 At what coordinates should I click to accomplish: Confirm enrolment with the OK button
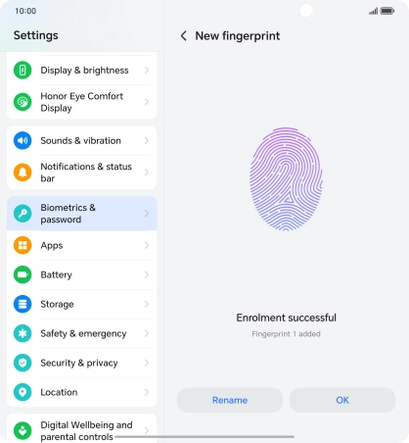click(x=342, y=400)
